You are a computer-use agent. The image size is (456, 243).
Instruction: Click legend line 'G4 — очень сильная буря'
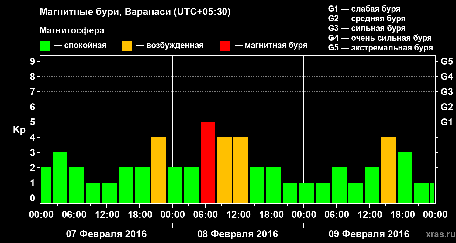tap(380, 38)
